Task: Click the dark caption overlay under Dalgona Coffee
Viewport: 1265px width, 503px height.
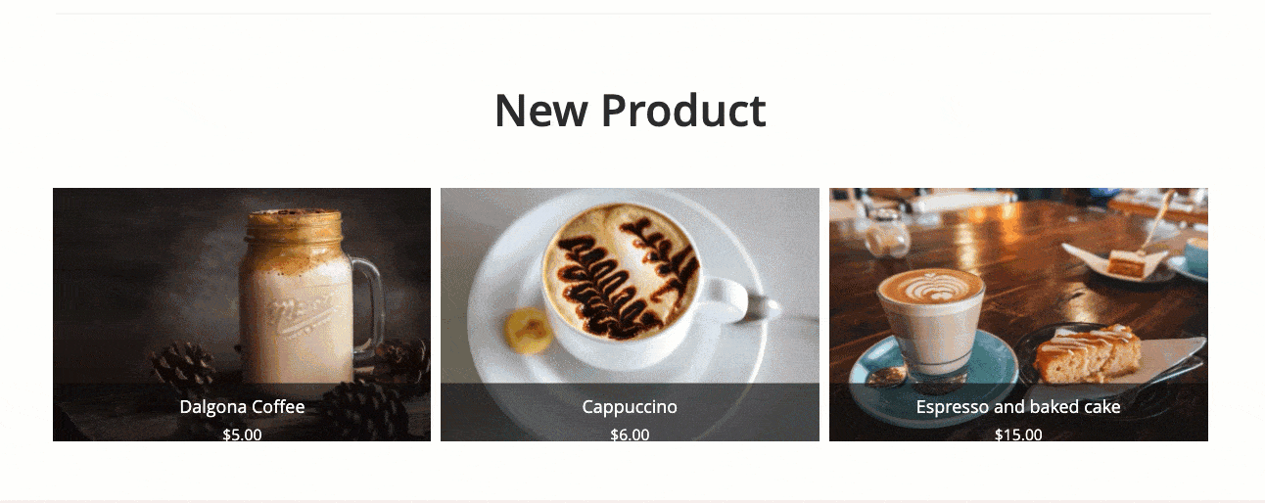Action: coord(242,412)
